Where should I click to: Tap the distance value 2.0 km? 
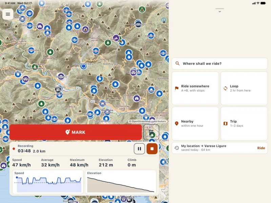click(39, 151)
